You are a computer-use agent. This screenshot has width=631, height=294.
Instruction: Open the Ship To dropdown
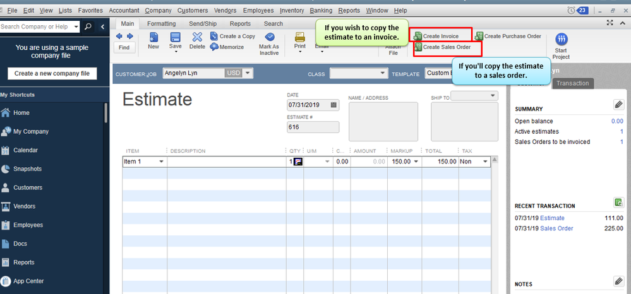point(493,96)
